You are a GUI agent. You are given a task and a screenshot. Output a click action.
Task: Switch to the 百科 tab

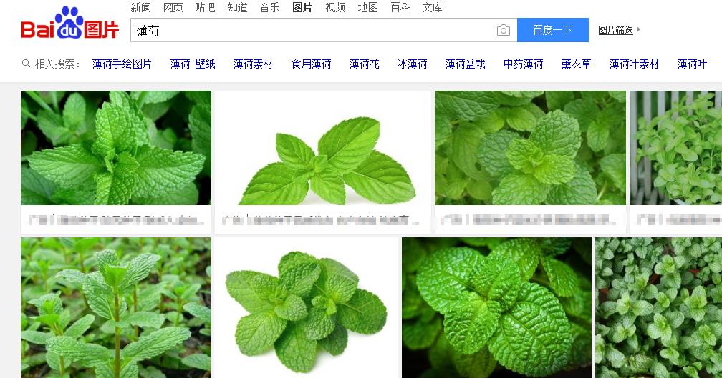click(x=400, y=7)
